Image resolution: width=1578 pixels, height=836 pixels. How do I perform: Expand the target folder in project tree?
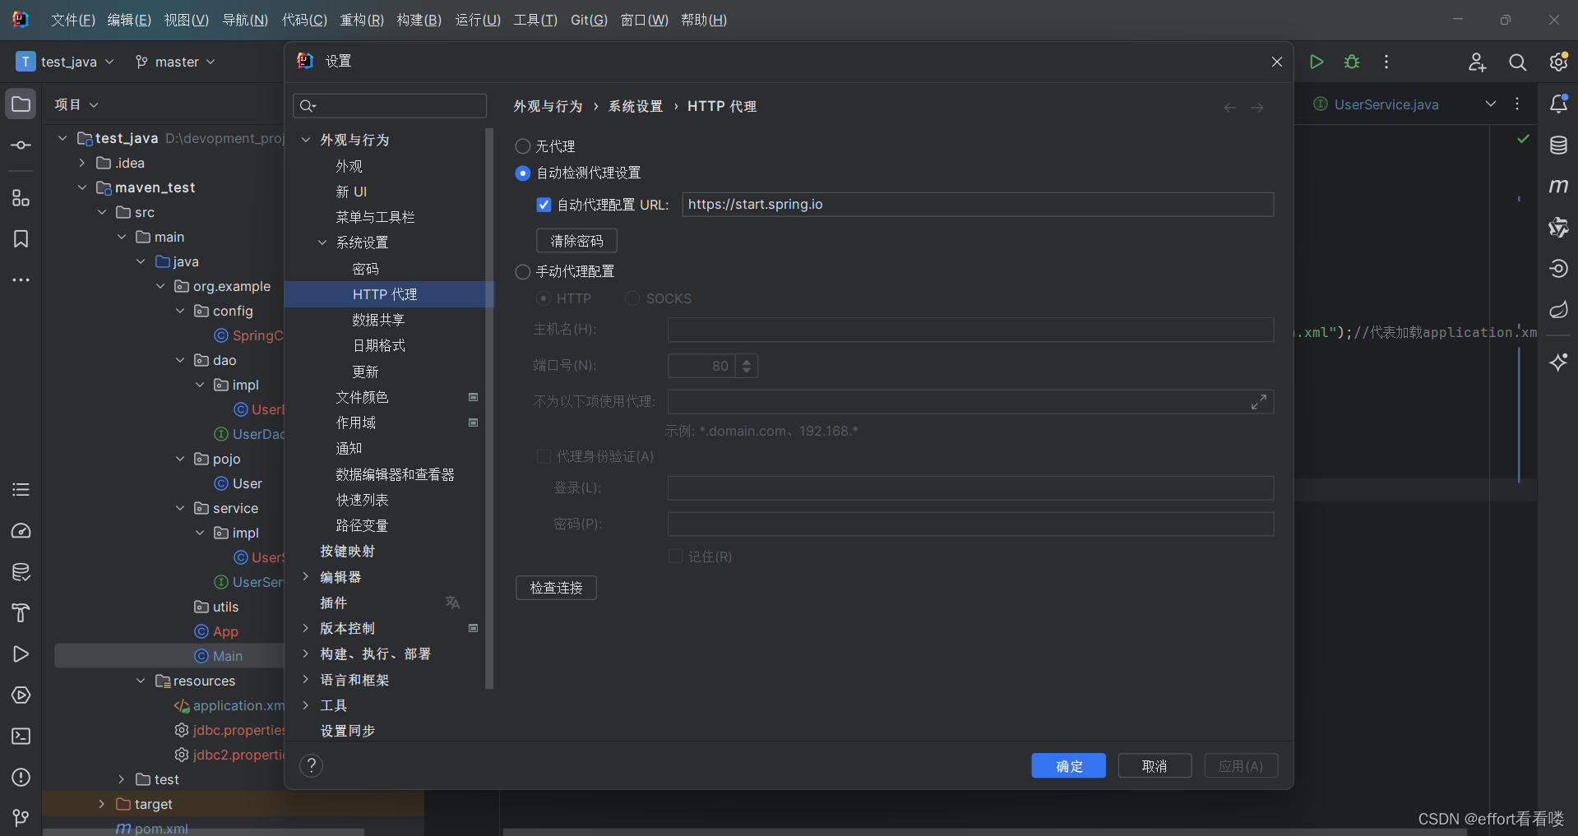point(101,804)
